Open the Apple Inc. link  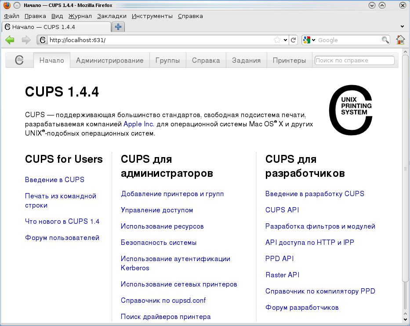coord(139,124)
